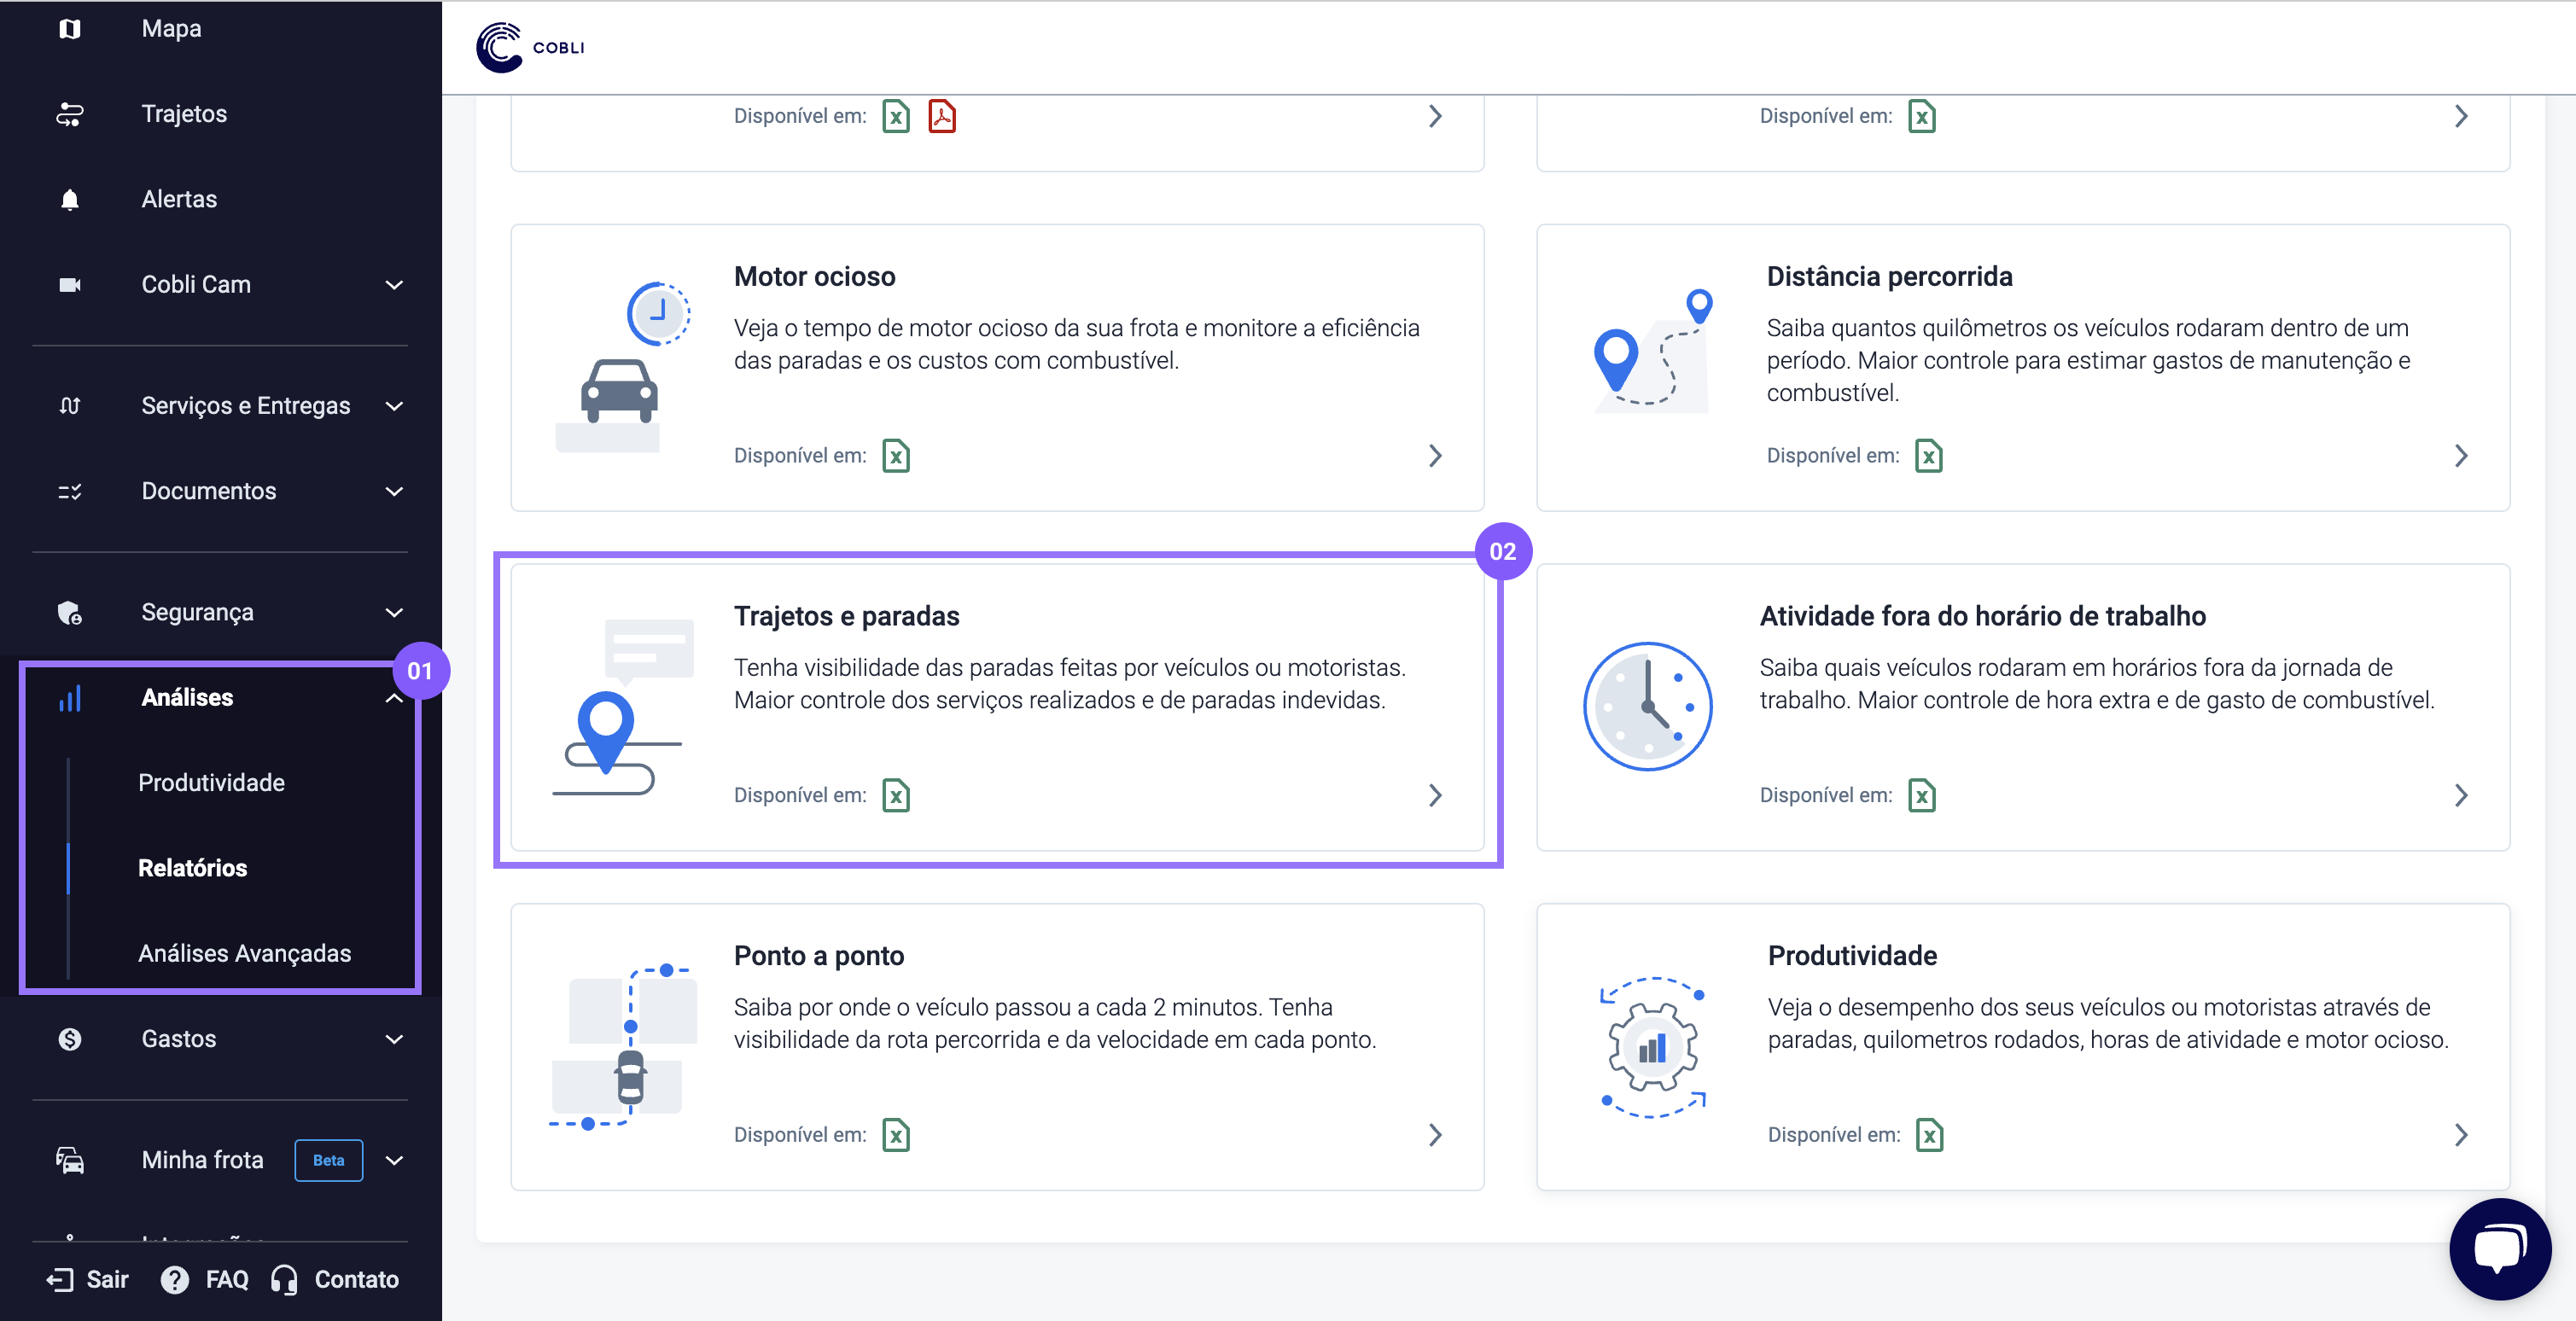Click the Trajetos route icon
The image size is (2576, 1321).
pyautogui.click(x=69, y=114)
